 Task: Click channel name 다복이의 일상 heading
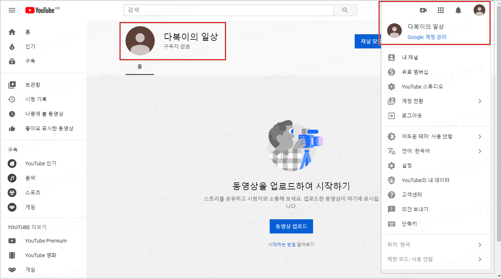point(191,37)
